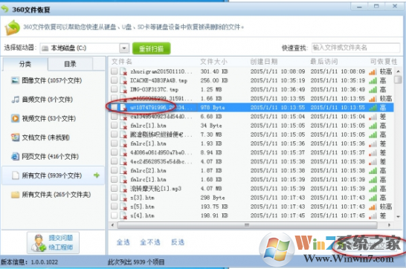The width and height of the screenshot is (406, 269).
Task: Click the 全选 select all link
Action: (x=123, y=242)
